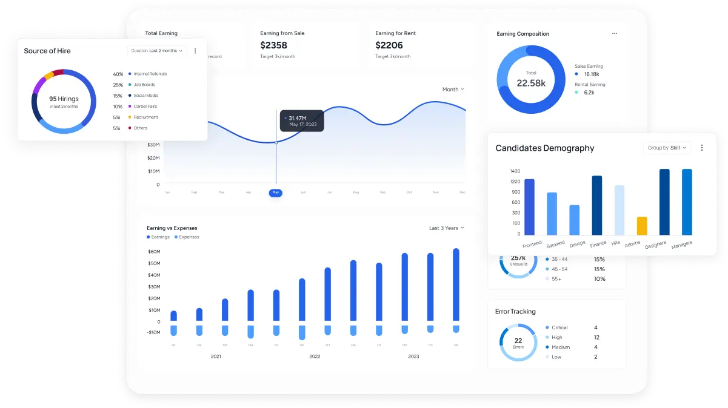This screenshot has width=728, height=408.
Task: Toggle Sales Earning legend entry
Action: tap(576, 74)
